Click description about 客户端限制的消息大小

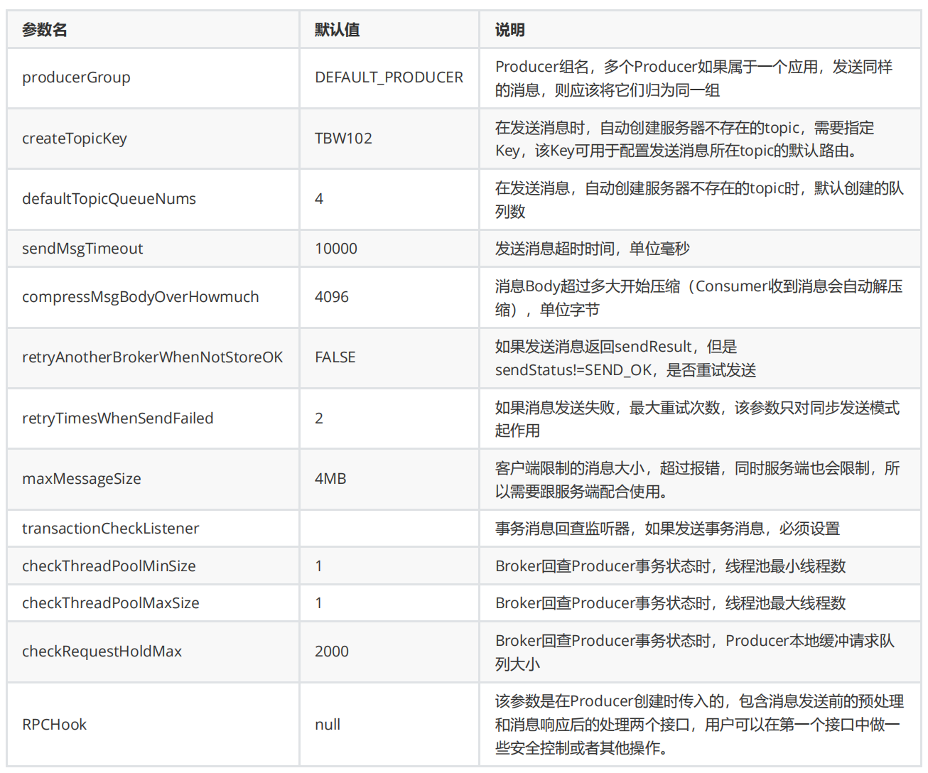tap(697, 480)
